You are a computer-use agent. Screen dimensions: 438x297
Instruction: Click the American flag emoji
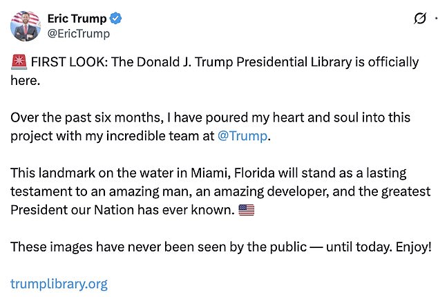[x=246, y=210]
